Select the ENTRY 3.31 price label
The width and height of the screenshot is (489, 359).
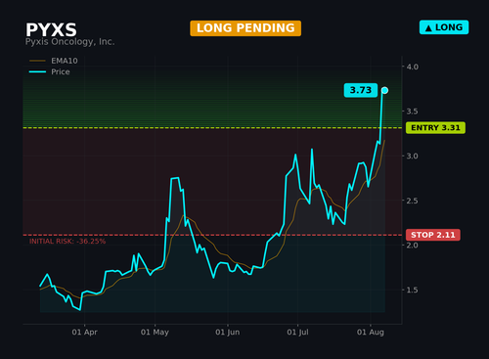click(x=435, y=128)
